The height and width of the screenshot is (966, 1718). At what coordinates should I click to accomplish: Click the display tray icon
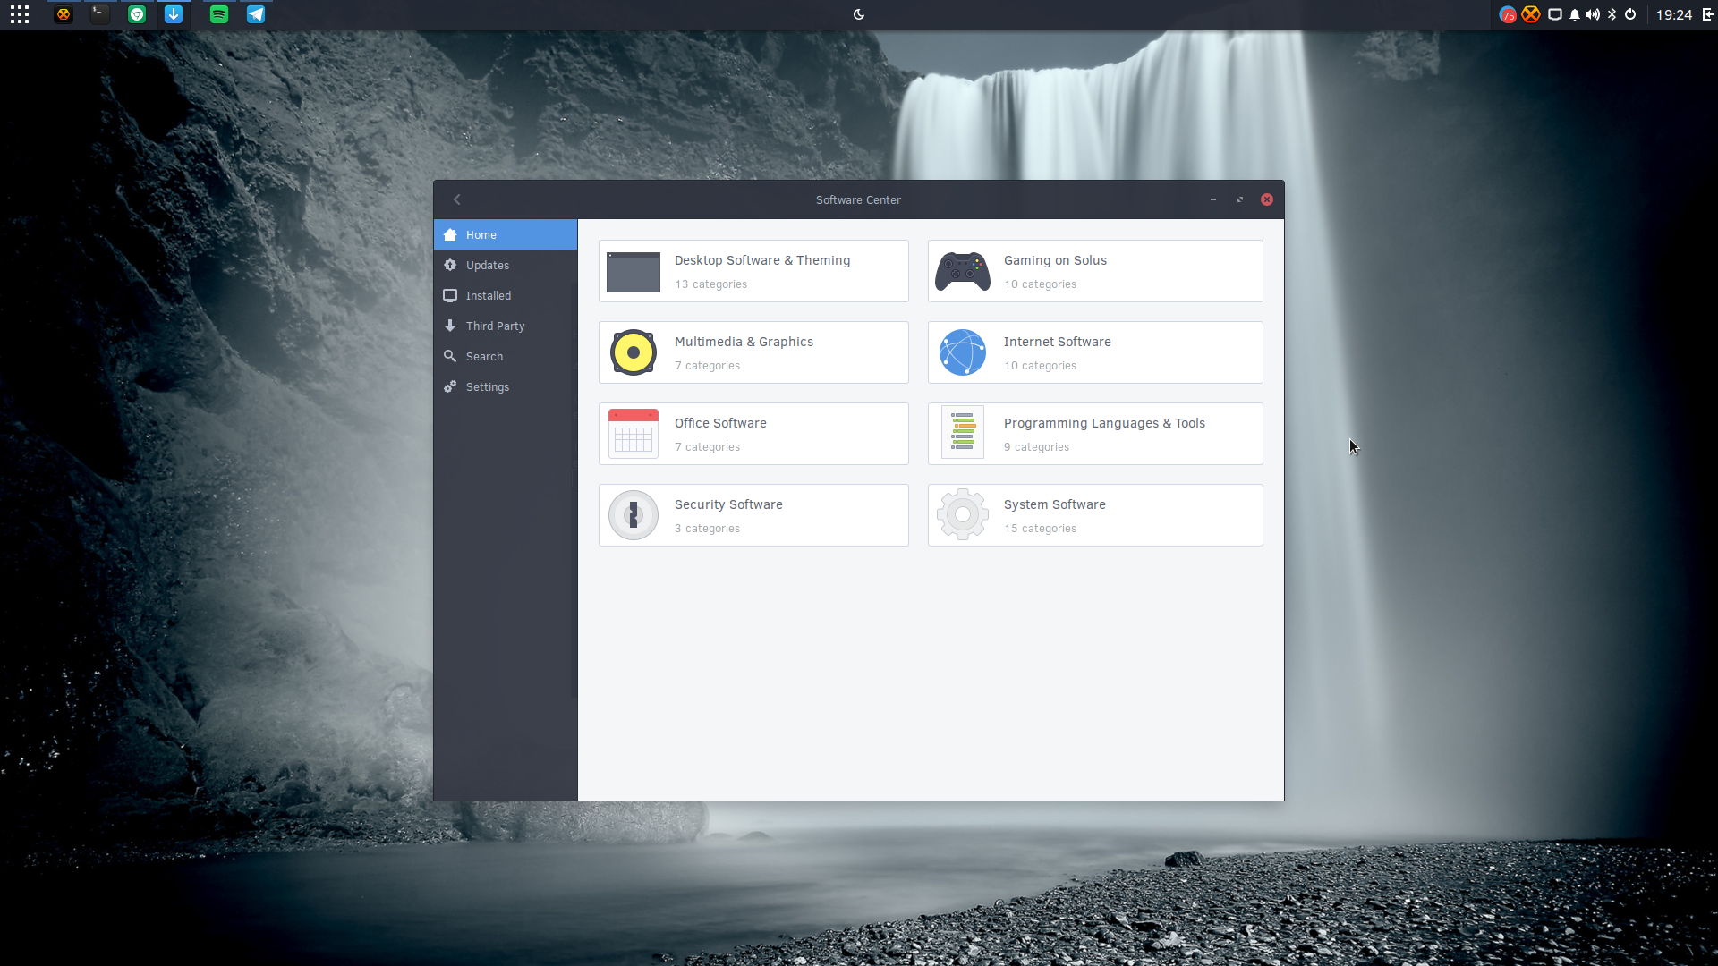click(x=1555, y=14)
